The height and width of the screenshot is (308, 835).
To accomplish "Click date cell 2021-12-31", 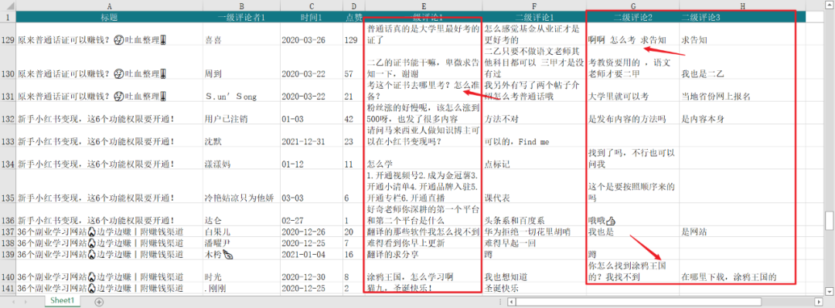I will pyautogui.click(x=311, y=136).
